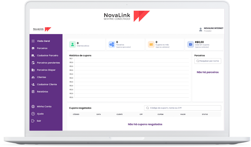This screenshot has height=147, width=251.
Task: Click the Parceiros store icon in sidebar
Action: pos(33,48)
